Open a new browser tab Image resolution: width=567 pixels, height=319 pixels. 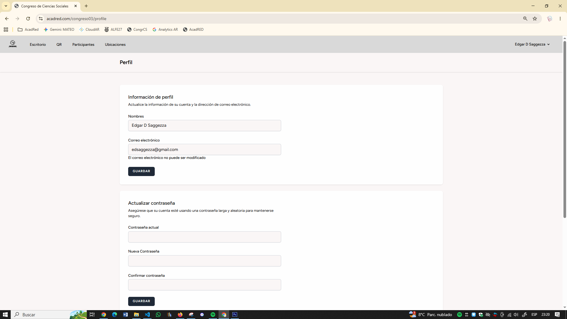(86, 6)
